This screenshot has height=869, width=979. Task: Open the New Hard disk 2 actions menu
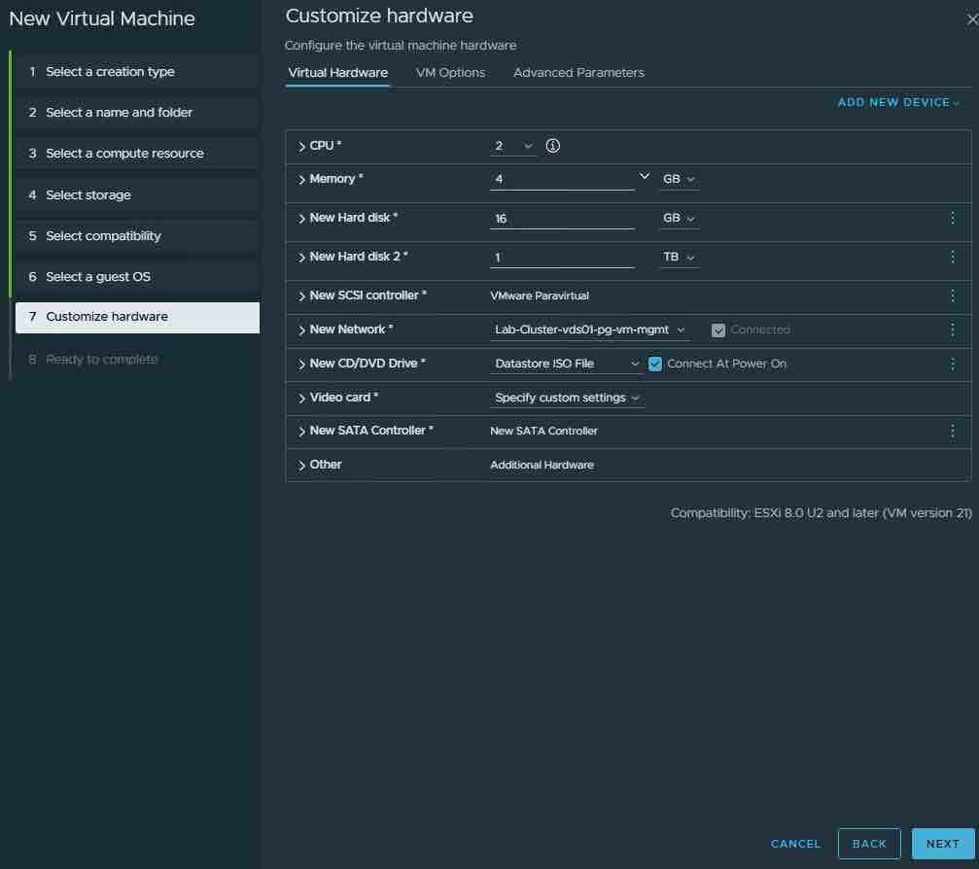[x=952, y=258]
